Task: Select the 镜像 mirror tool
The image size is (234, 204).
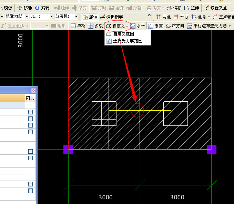Action: [6, 8]
